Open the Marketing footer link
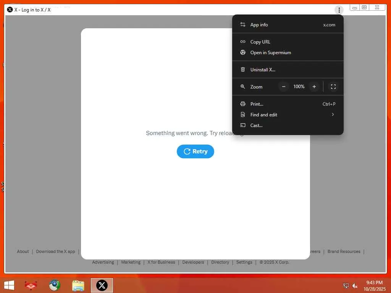The height and width of the screenshot is (293, 391). [x=131, y=262]
